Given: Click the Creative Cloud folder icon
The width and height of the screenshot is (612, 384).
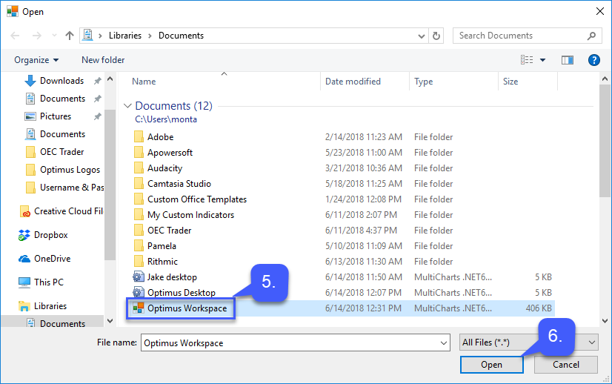Looking at the screenshot, I should [25, 211].
